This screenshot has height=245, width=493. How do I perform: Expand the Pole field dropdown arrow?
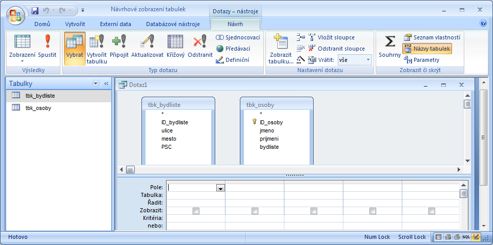(220, 188)
